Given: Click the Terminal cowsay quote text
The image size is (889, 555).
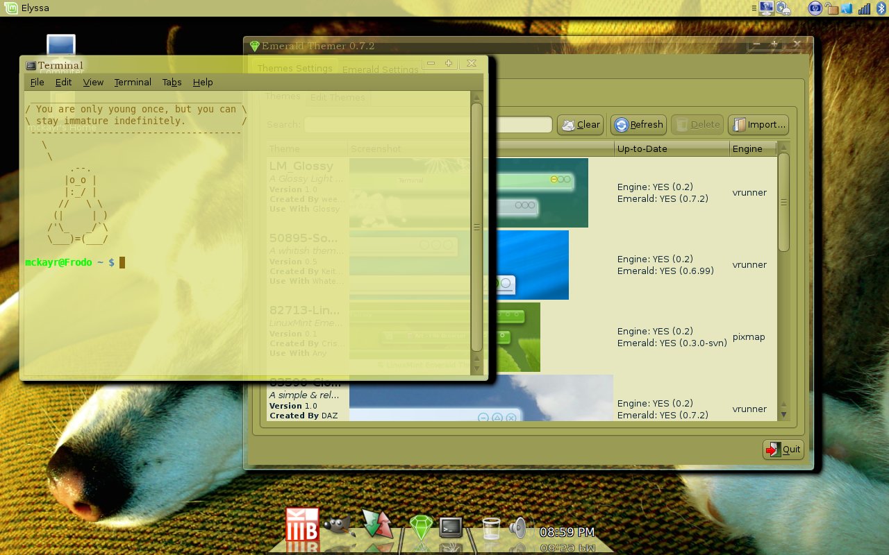Looking at the screenshot, I should coord(135,114).
